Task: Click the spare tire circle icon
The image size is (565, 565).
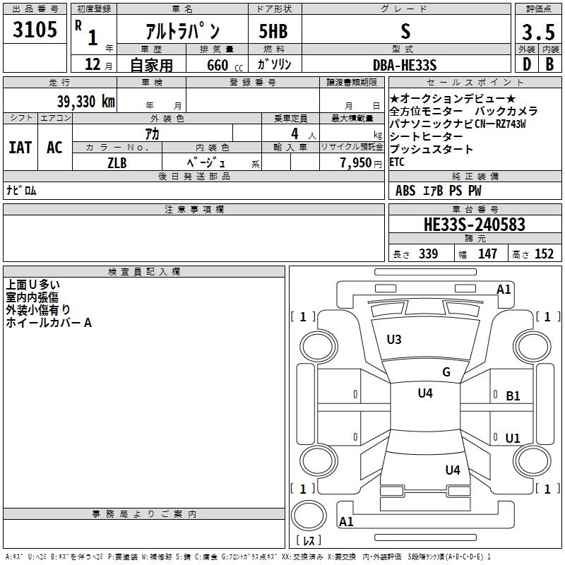Action: [309, 516]
